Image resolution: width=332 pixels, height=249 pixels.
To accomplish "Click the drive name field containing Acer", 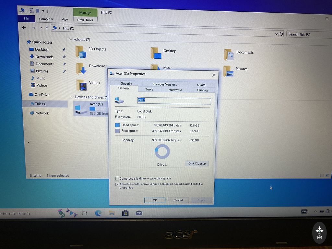I will point(174,101).
